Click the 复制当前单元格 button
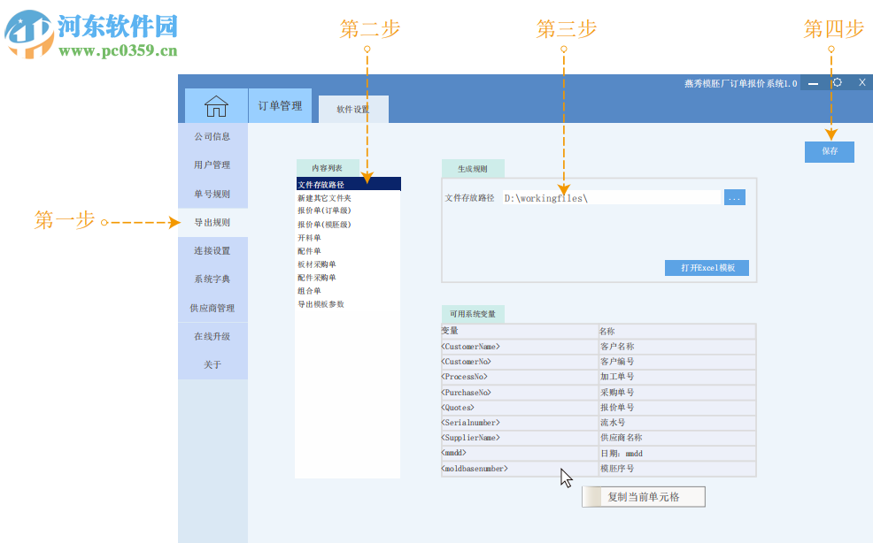The height and width of the screenshot is (543, 873). pyautogui.click(x=644, y=496)
